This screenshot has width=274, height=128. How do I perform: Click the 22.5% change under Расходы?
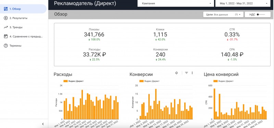pyautogui.click(x=95, y=59)
